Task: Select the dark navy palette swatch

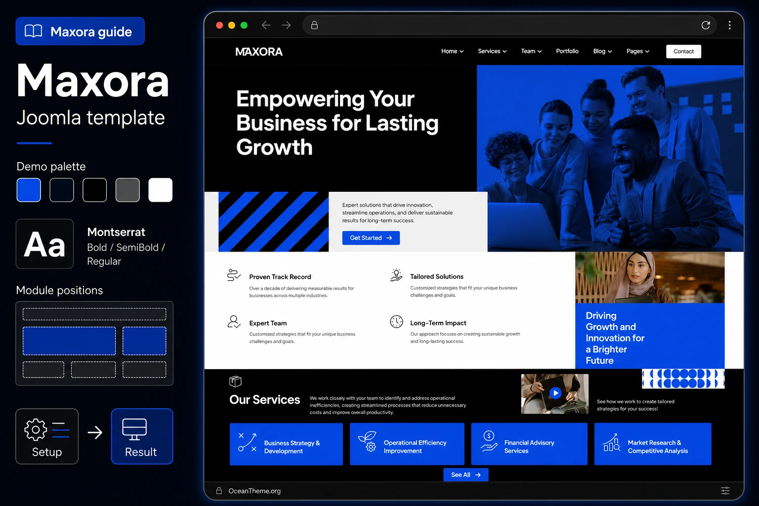Action: (x=62, y=190)
